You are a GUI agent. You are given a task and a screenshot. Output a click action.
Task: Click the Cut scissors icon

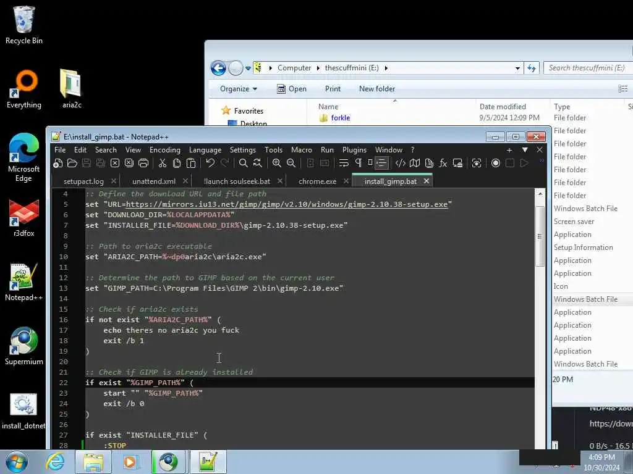click(x=163, y=163)
